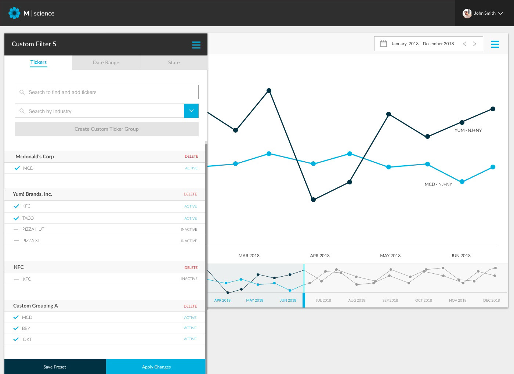Uncheck KFC under Yum! Brands, Inc.
Viewport: 514px width, 374px height.
16,206
